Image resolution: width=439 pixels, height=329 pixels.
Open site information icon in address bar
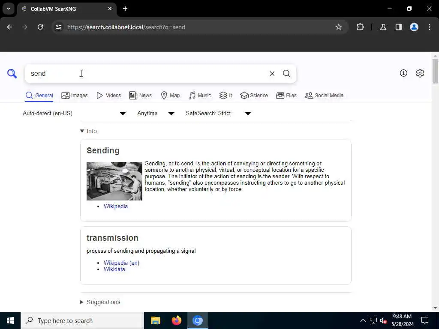(x=58, y=27)
